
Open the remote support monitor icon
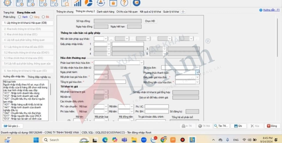[x=137, y=3]
